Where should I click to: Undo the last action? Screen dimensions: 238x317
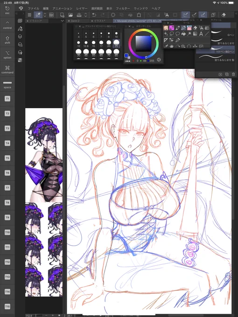[x=94, y=15]
